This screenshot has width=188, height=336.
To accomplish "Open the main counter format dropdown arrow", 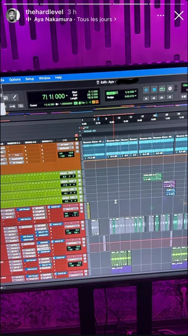I will coord(67,95).
